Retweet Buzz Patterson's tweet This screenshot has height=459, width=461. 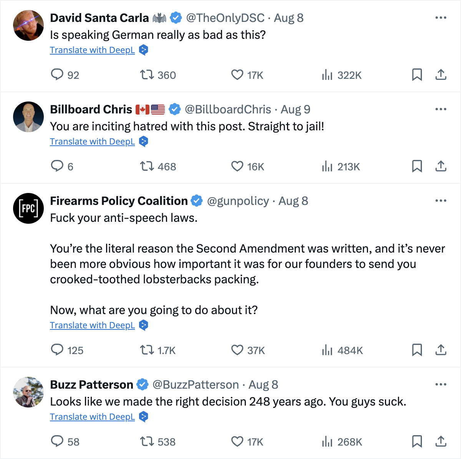[x=147, y=441]
